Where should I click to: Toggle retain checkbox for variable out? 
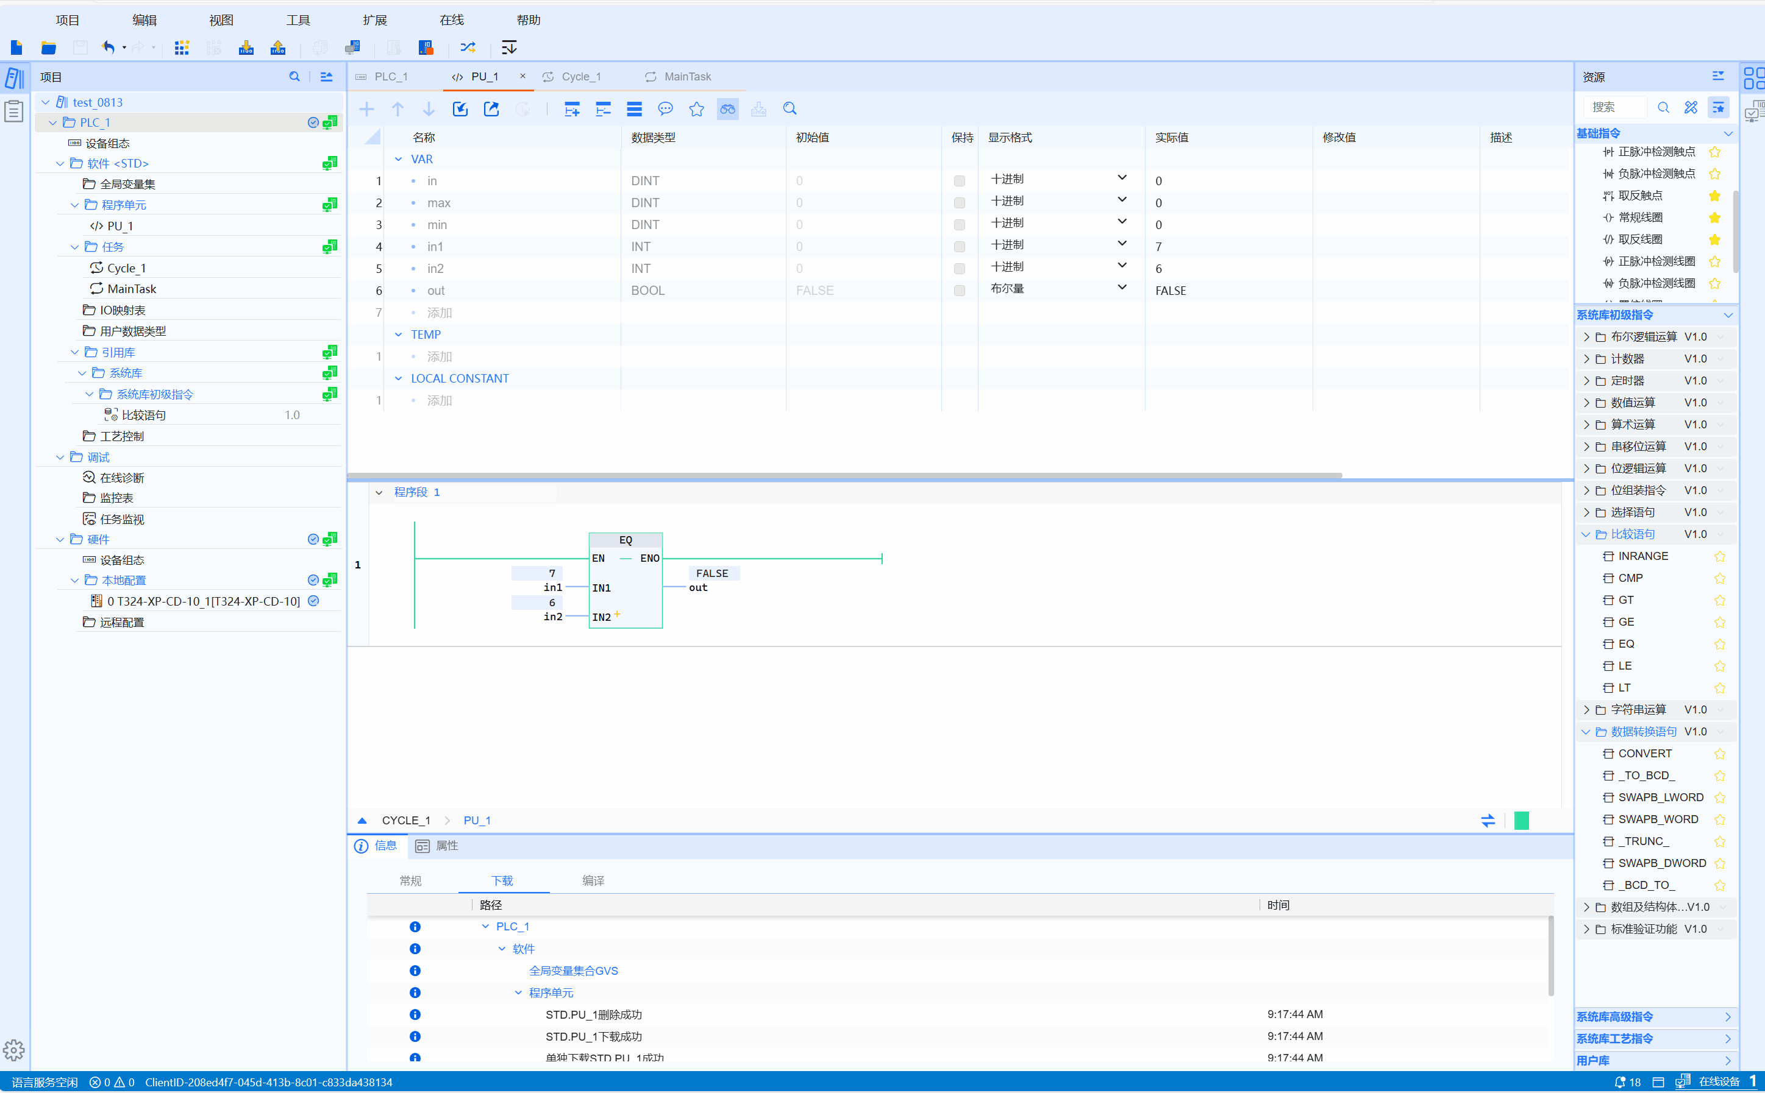[x=959, y=291]
